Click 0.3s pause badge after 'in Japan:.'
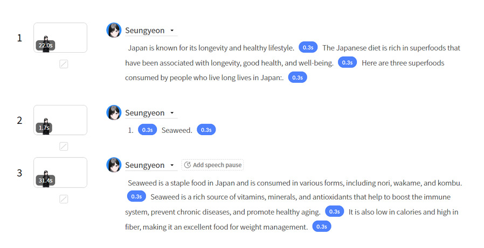484x248 pixels. pyautogui.click(x=298, y=77)
